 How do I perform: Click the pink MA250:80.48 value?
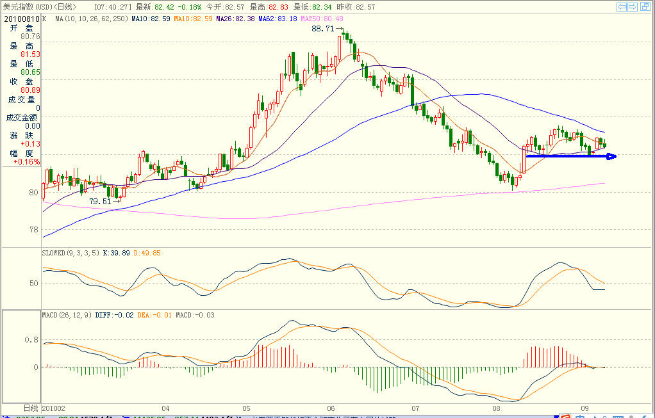click(322, 19)
